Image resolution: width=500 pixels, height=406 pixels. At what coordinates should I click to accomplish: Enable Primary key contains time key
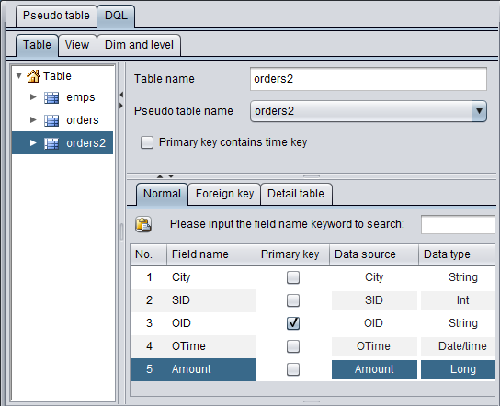[x=147, y=142]
